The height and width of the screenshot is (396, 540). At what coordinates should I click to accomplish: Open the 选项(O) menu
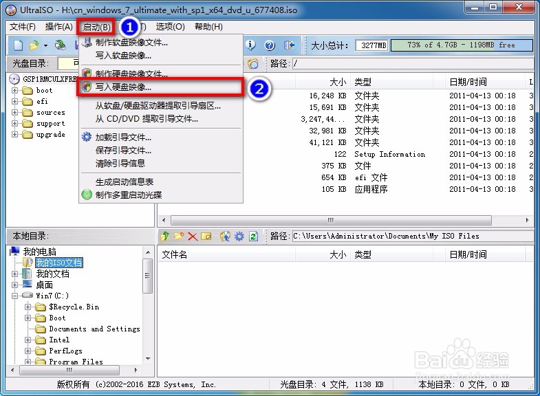(170, 27)
